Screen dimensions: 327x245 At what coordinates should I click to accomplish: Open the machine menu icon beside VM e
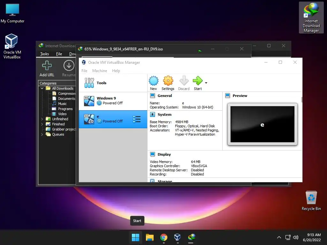[x=137, y=119]
